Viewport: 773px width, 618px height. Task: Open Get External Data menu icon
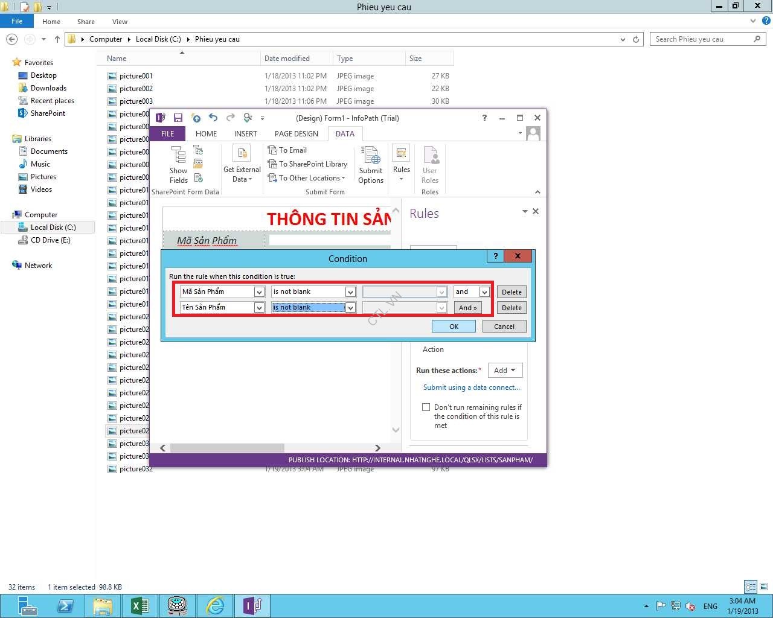click(242, 154)
